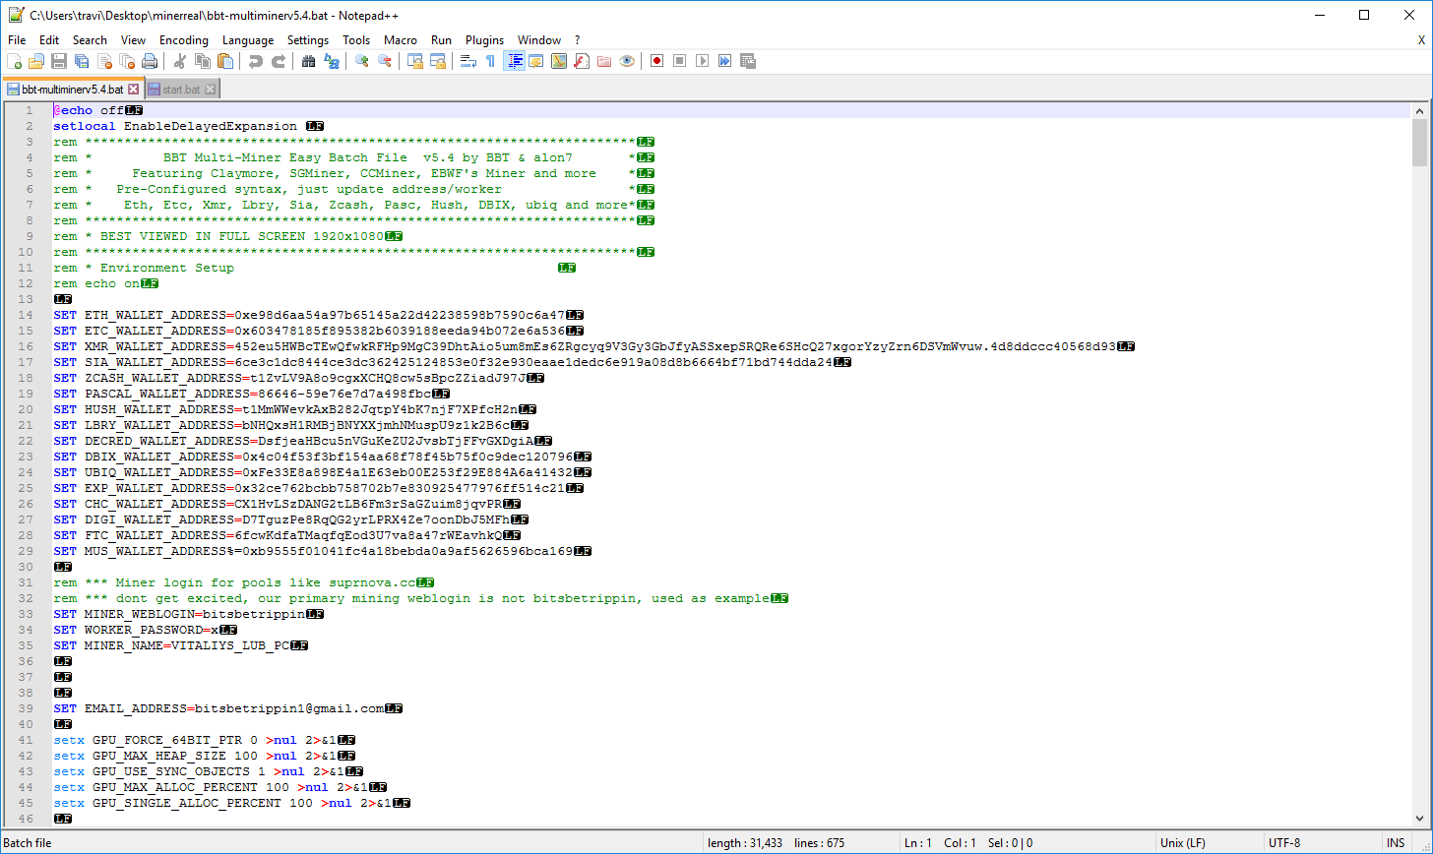Save the file using the single floppy disk icon

coord(59,61)
